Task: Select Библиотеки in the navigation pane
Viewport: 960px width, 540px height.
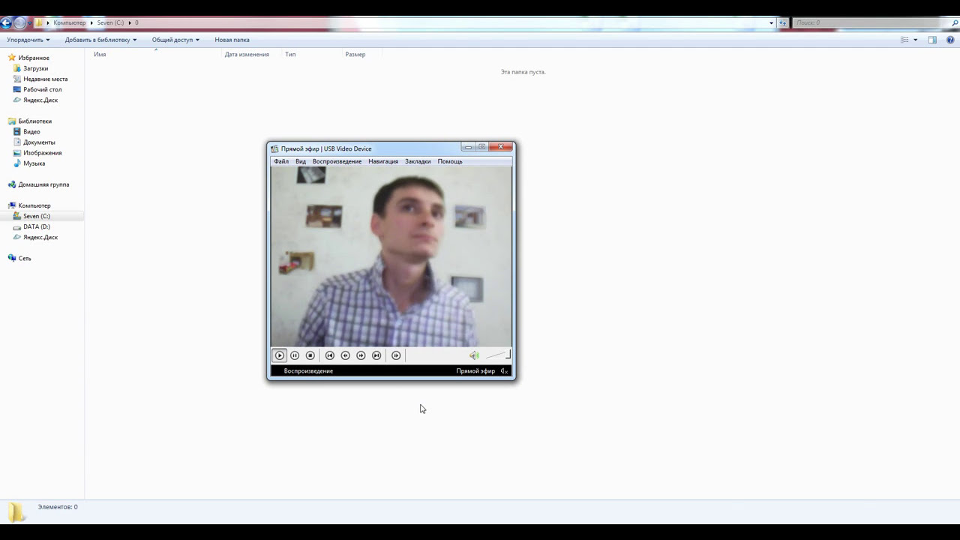Action: [x=34, y=121]
